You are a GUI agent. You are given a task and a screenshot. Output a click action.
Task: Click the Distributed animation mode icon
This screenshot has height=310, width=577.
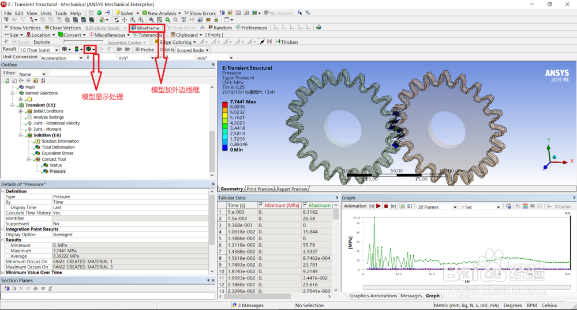(403, 206)
